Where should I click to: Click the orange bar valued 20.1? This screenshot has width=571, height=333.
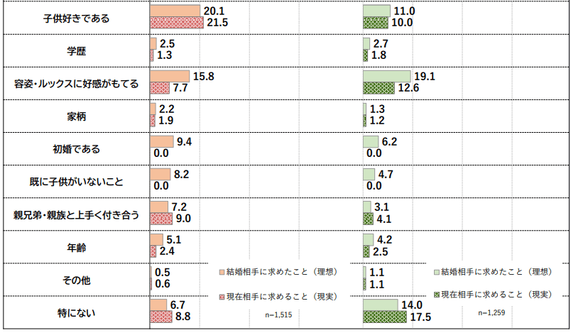175,11
